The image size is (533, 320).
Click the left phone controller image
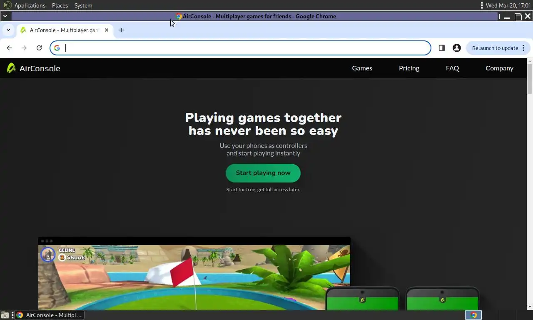coord(362,299)
